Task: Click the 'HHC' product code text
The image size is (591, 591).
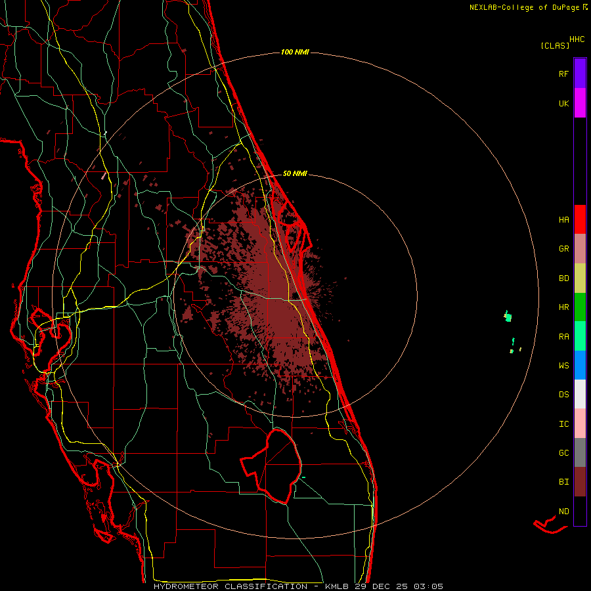Action: [x=577, y=39]
